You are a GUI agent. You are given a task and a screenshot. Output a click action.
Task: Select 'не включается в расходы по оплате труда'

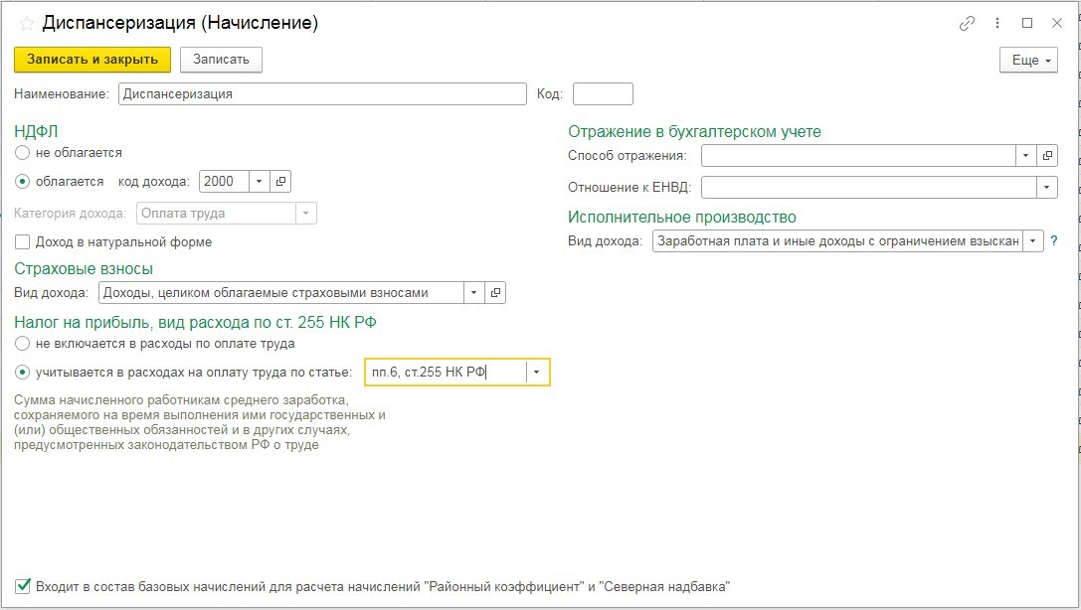(23, 343)
